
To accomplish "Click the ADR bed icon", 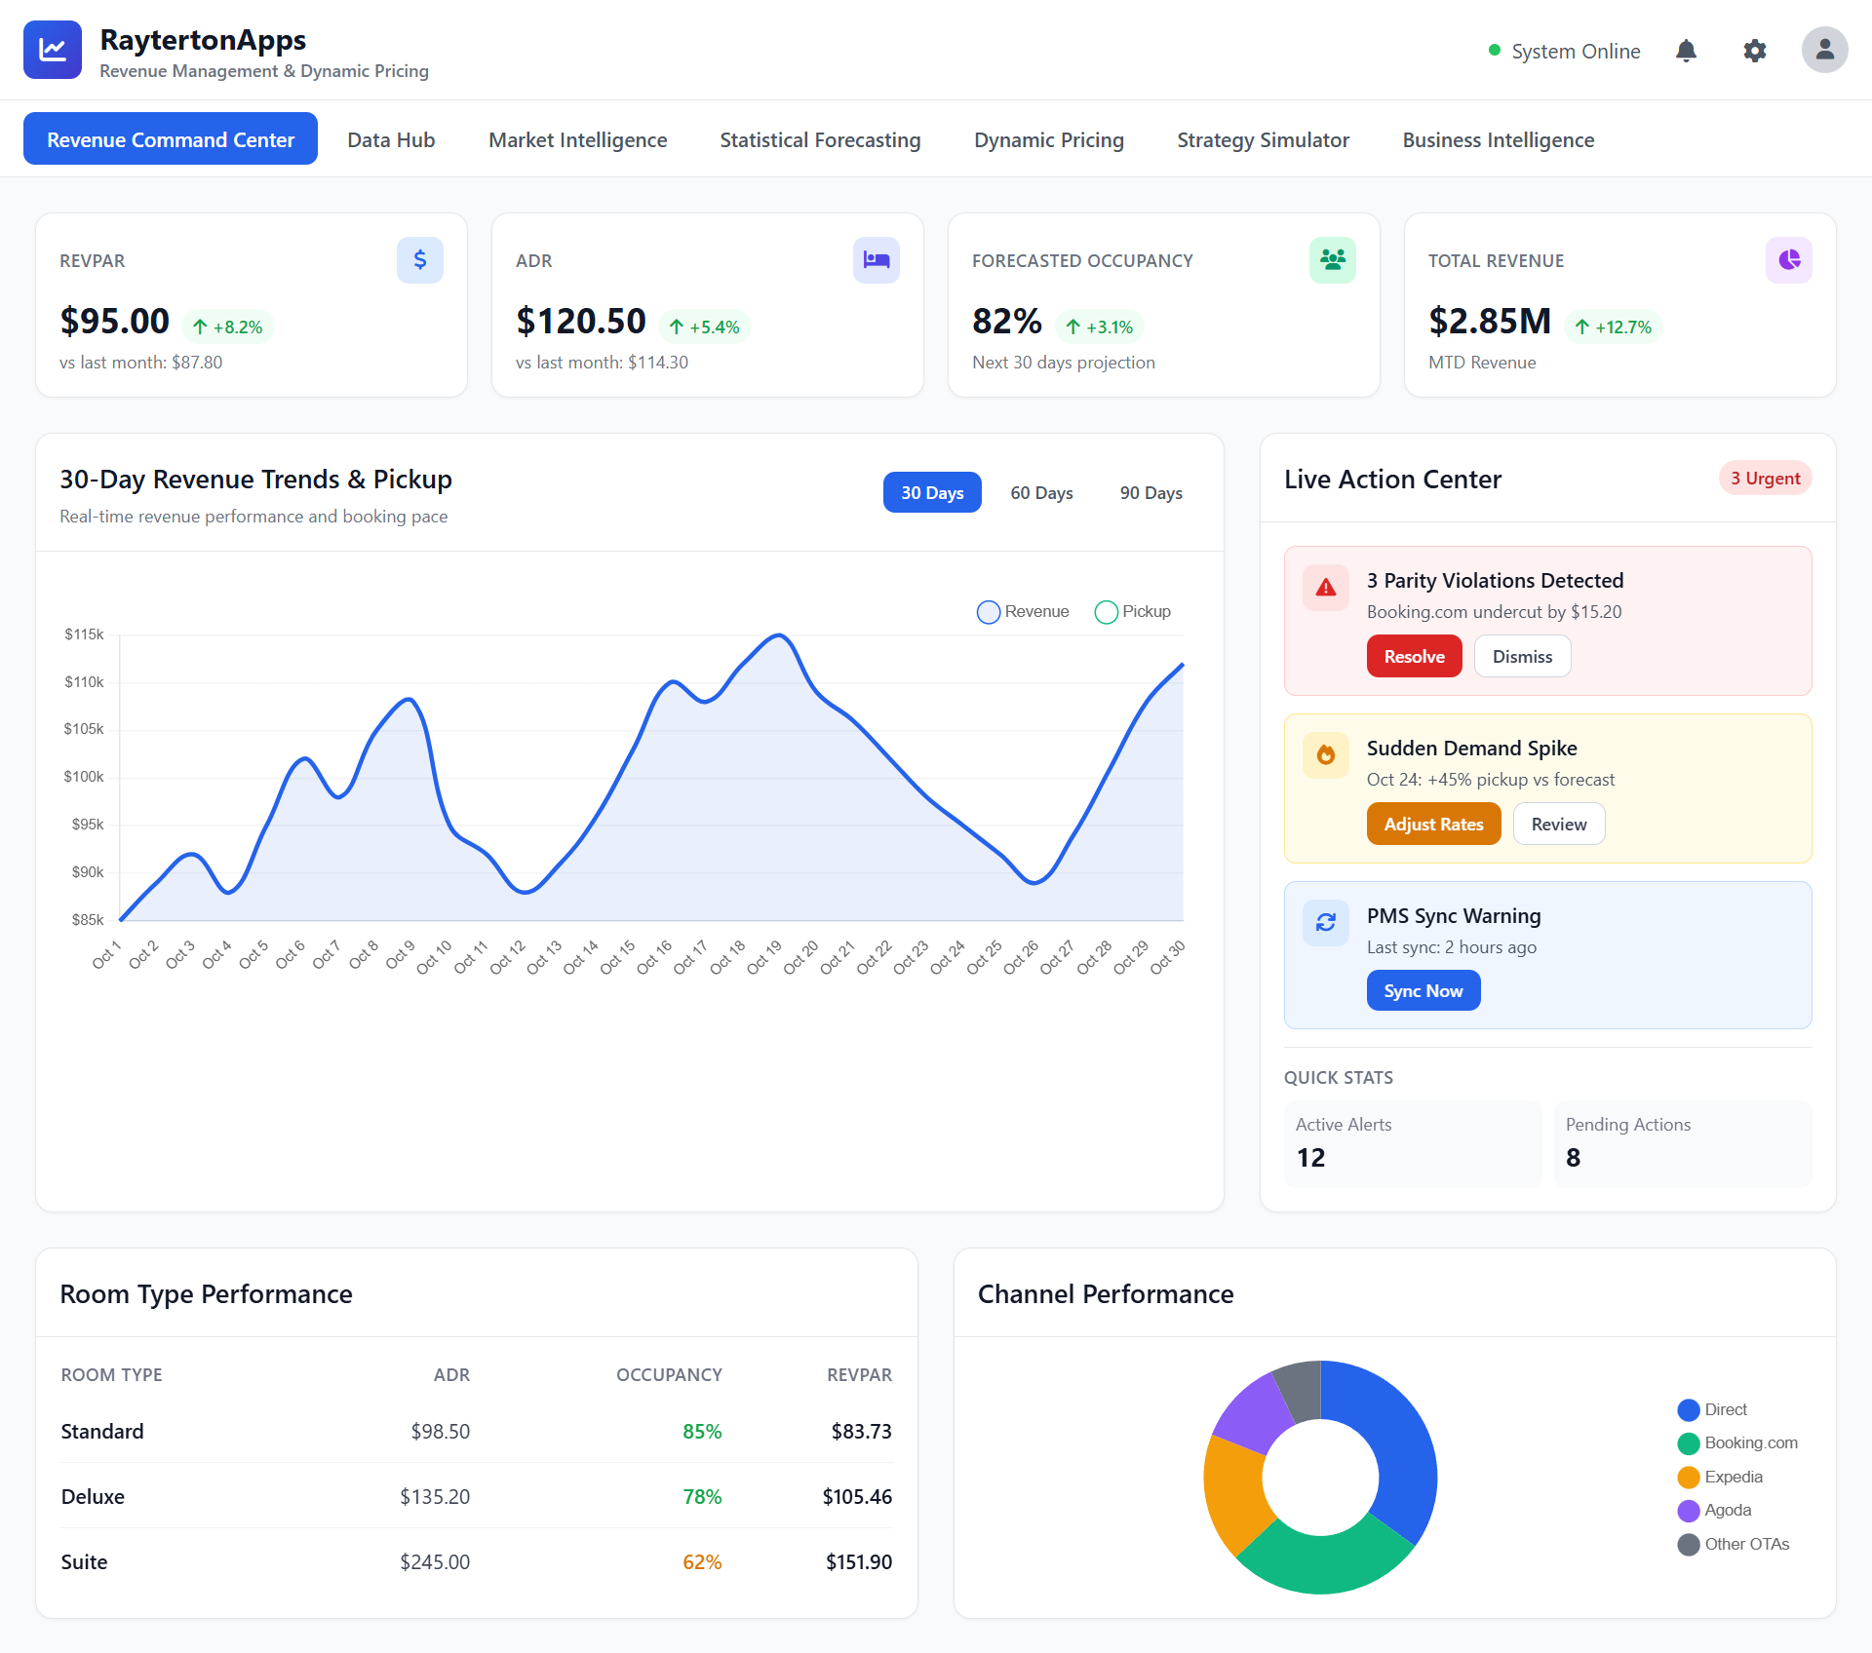I will pos(876,260).
